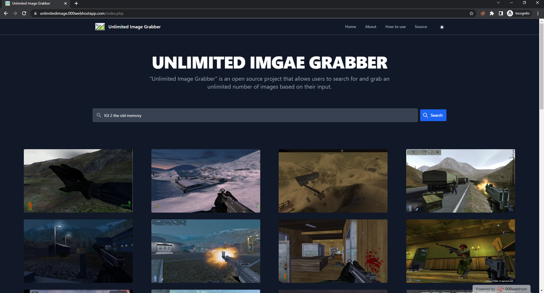Open the muzzle flash warehouse thumbnail
Viewport: 544px width, 293px height.
pyautogui.click(x=206, y=251)
